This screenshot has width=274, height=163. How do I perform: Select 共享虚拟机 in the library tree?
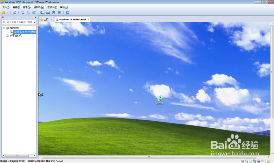[16, 35]
